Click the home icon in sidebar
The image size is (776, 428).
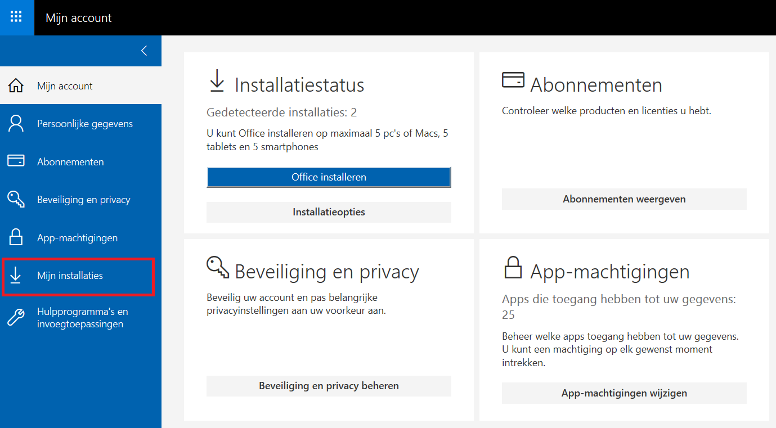16,86
